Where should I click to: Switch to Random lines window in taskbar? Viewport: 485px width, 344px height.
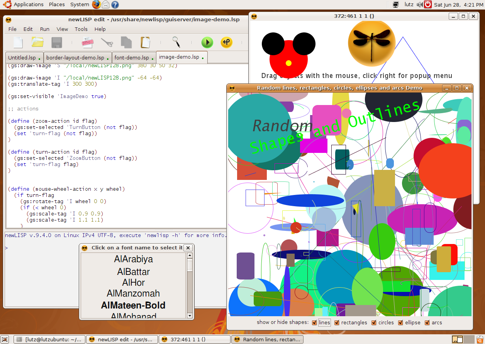pyautogui.click(x=267, y=339)
